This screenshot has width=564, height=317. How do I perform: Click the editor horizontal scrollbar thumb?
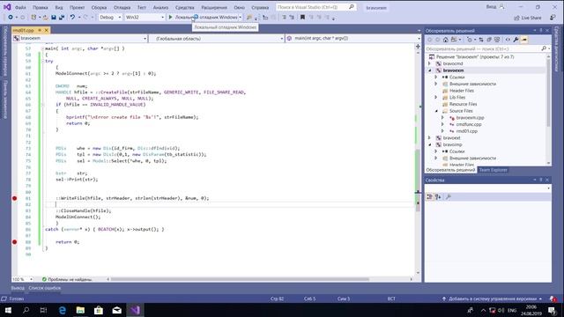tap(240, 279)
